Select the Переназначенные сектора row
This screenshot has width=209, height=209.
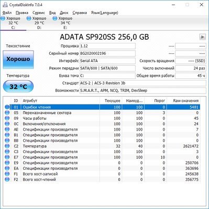tap(102, 113)
